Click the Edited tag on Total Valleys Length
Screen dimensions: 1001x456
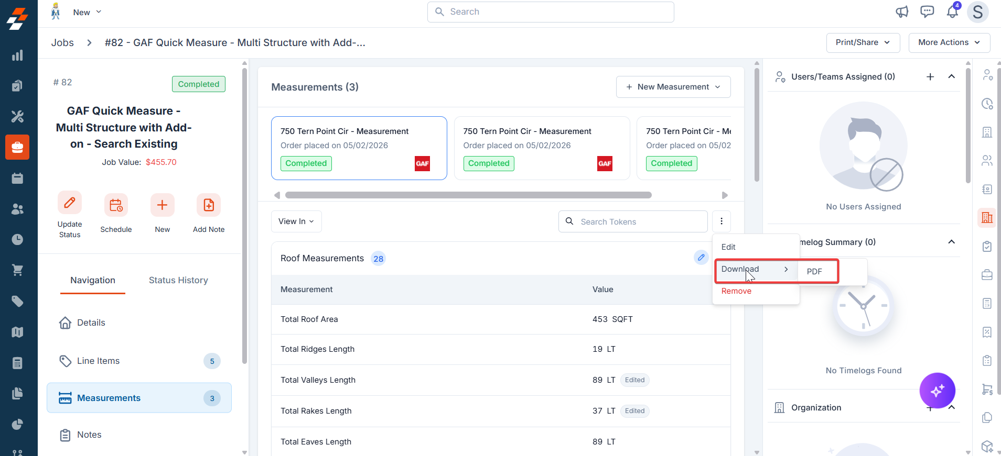coord(634,380)
